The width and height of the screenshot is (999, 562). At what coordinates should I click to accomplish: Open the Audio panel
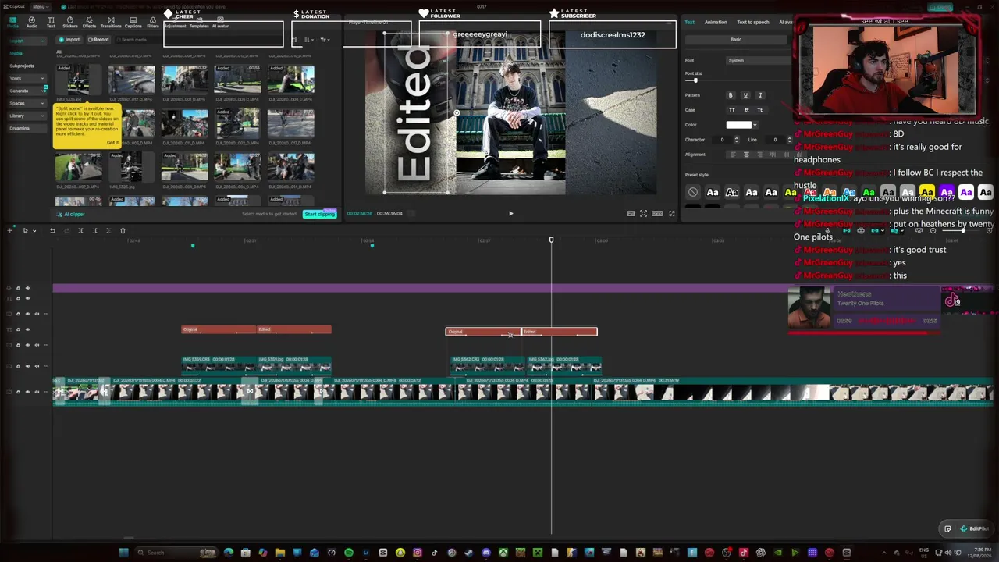(31, 22)
